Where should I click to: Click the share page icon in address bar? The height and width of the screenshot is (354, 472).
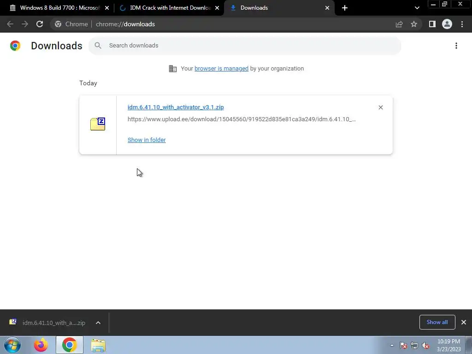[x=399, y=24]
